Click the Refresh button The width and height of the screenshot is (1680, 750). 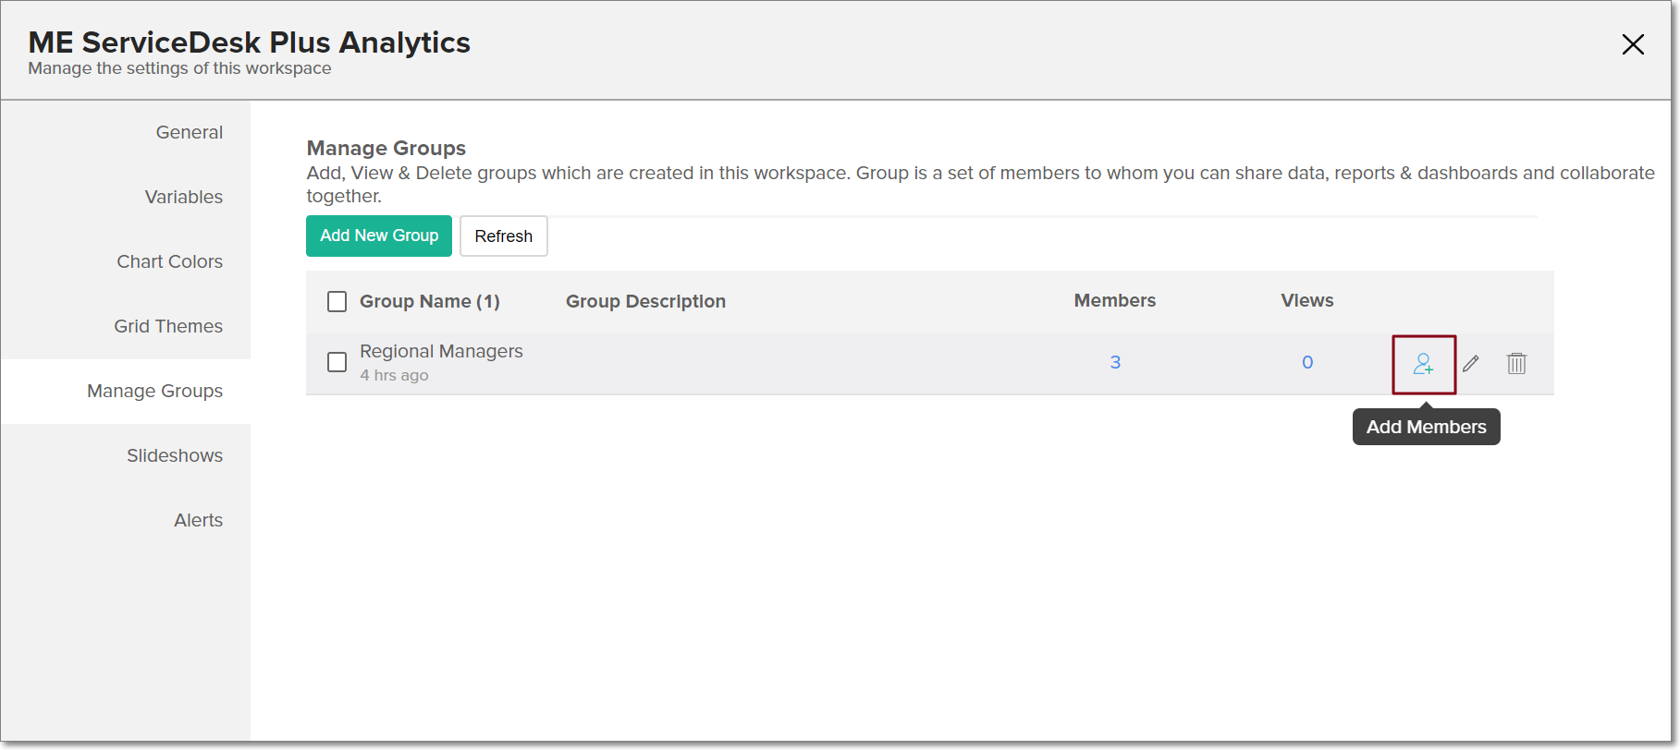pyautogui.click(x=503, y=236)
